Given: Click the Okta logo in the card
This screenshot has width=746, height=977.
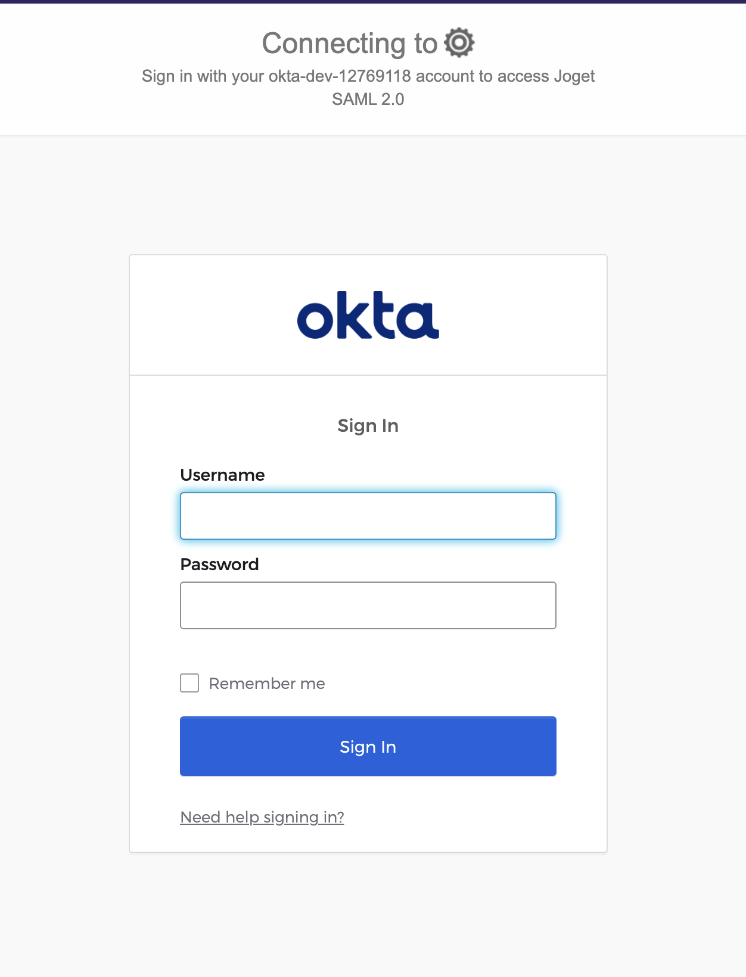Looking at the screenshot, I should click(368, 316).
